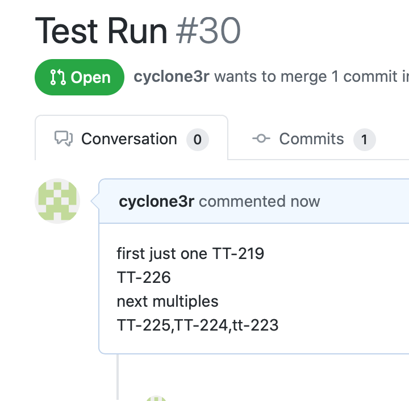Click the TT-225,TT-224,tt-223 line in the comment
Image resolution: width=409 pixels, height=401 pixels.
pyautogui.click(x=198, y=325)
